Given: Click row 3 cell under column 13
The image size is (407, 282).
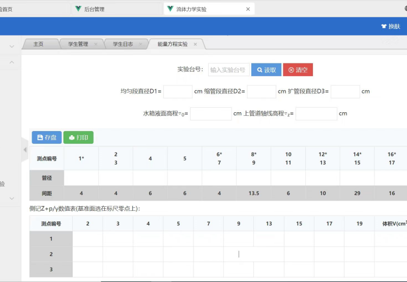Looking at the screenshot, I should click(269, 269).
